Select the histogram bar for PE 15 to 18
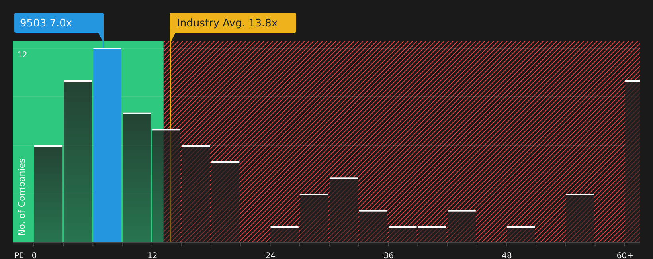Image resolution: width=653 pixels, height=259 pixels. 196,194
